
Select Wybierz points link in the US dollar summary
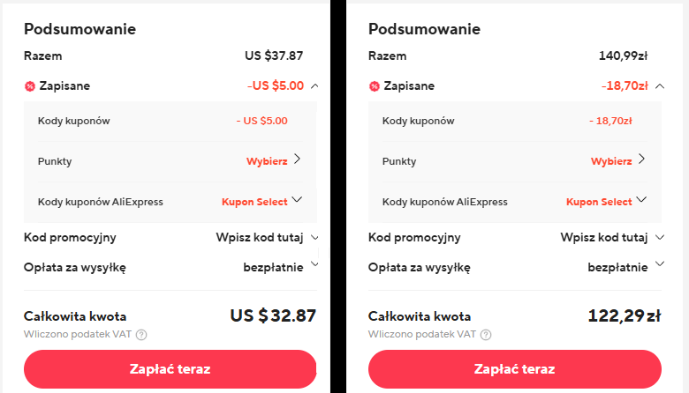(267, 161)
